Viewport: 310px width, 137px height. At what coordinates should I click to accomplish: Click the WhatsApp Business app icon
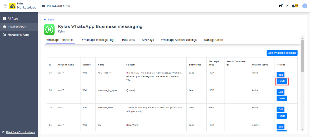[x=49, y=30]
